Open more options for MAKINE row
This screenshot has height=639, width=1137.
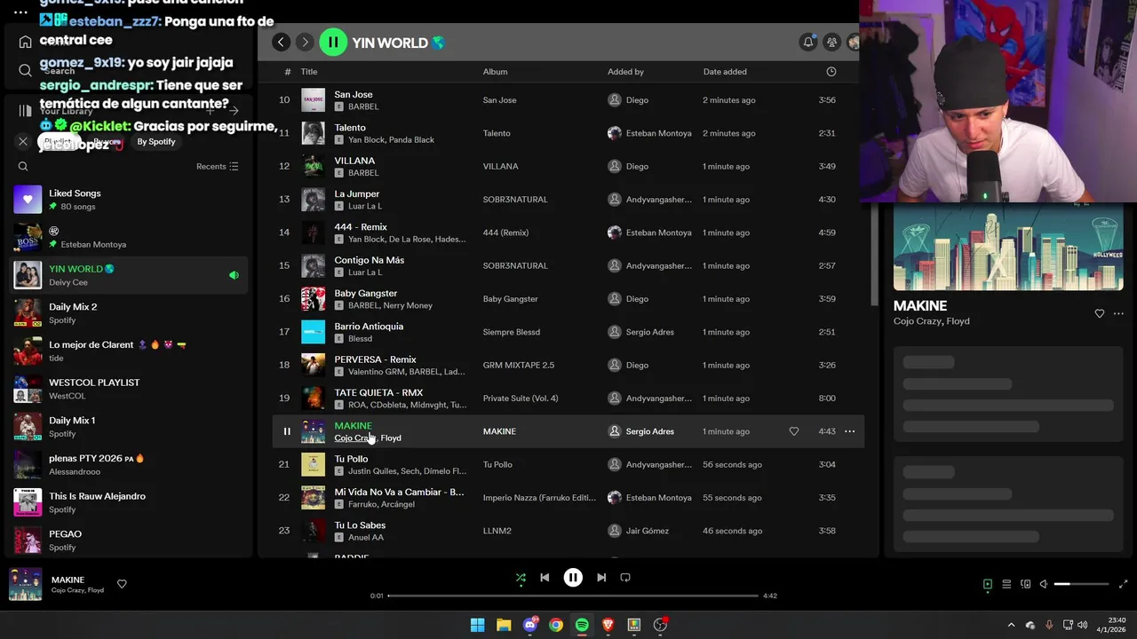point(849,431)
